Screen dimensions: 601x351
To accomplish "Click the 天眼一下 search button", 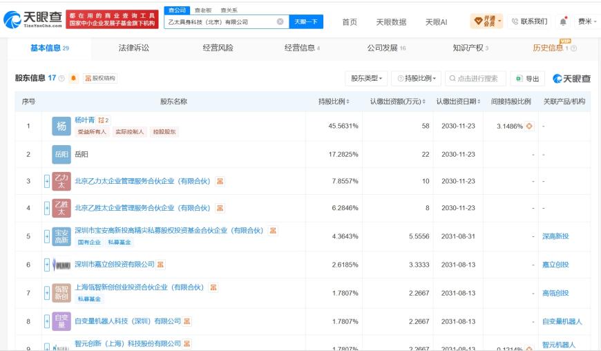I will point(306,21).
